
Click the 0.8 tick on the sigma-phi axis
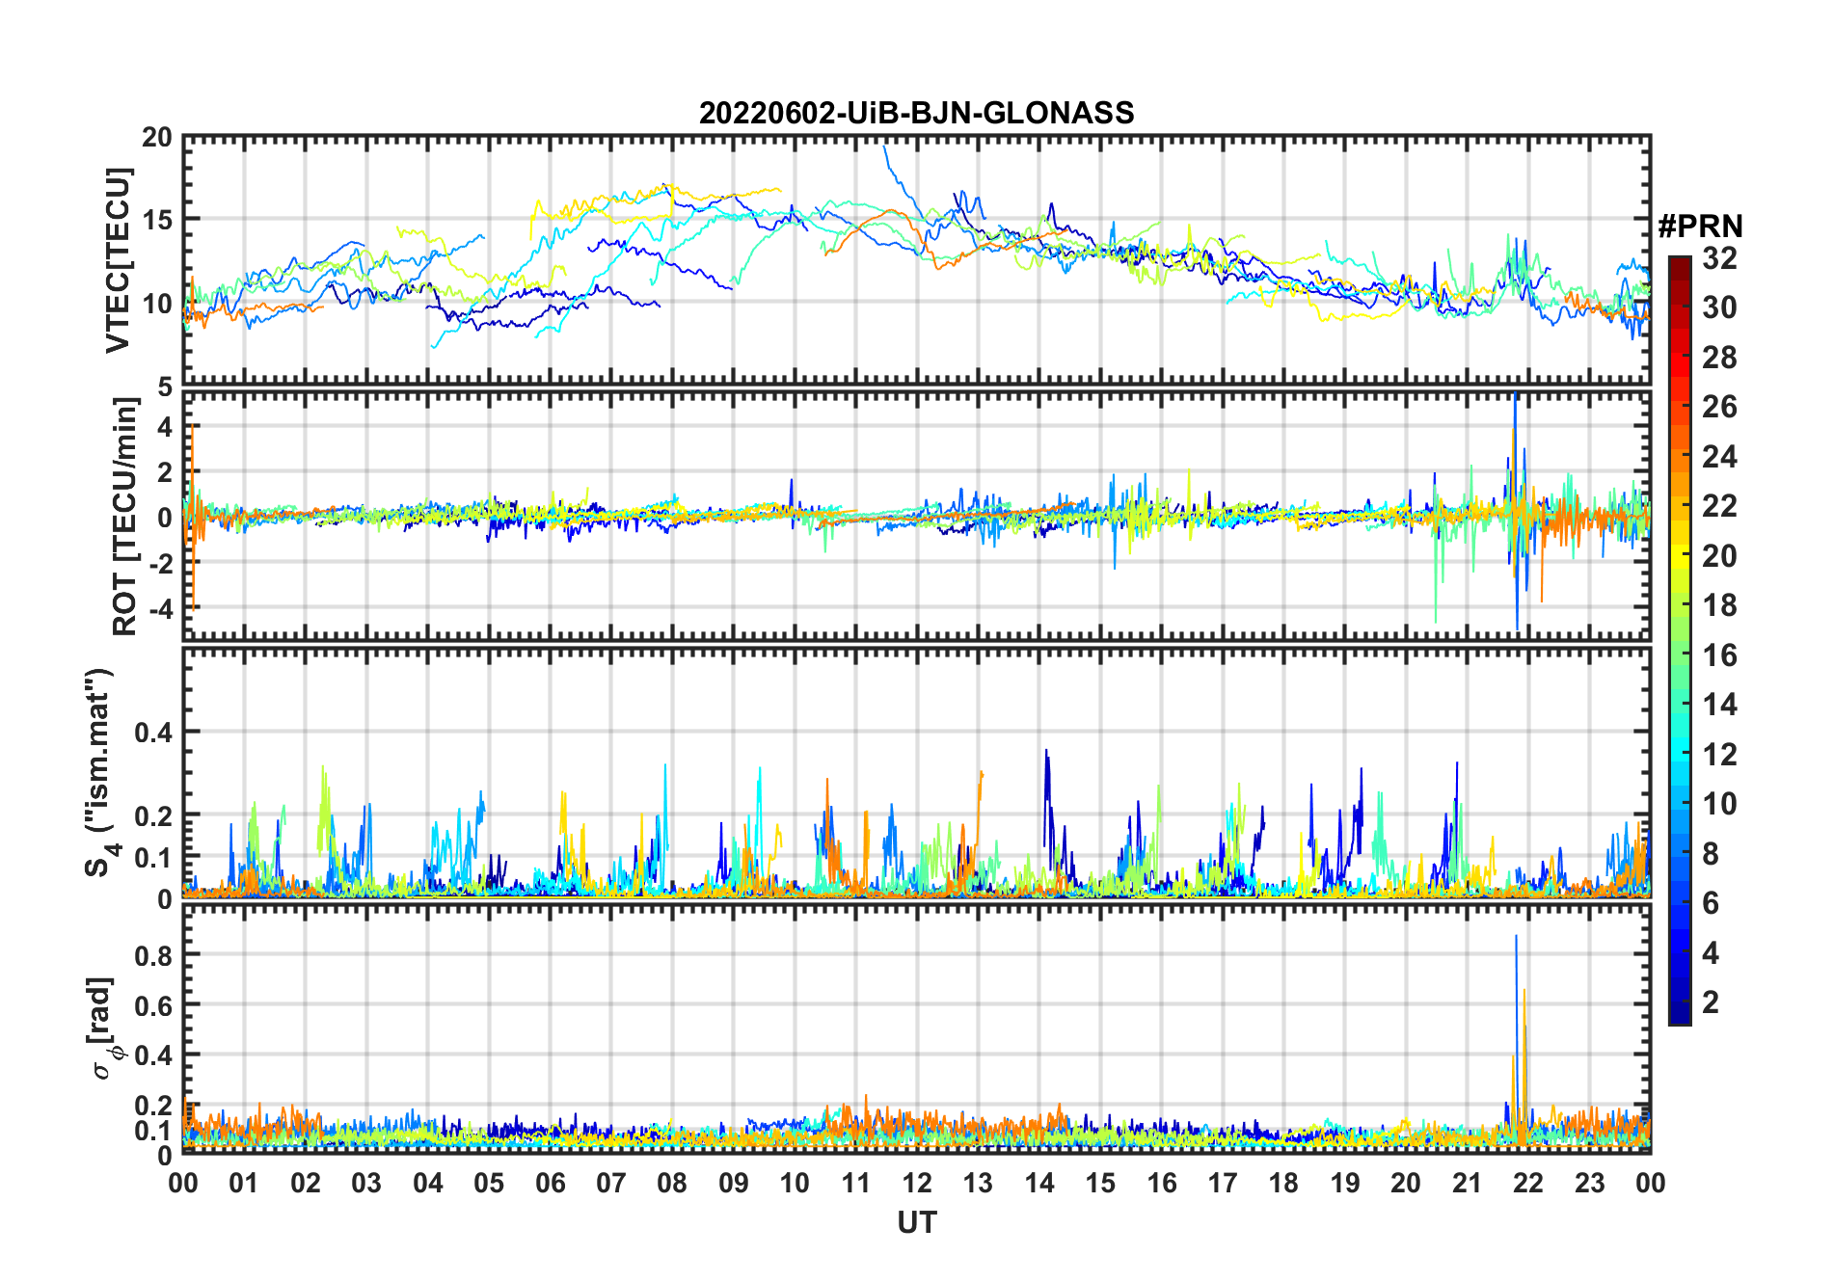(152, 955)
